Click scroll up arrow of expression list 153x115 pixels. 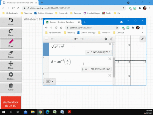(x=114, y=44)
